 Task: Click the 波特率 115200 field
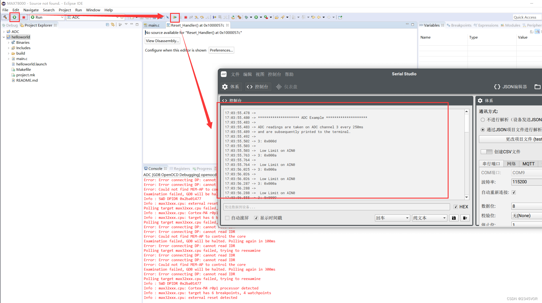[526, 182]
